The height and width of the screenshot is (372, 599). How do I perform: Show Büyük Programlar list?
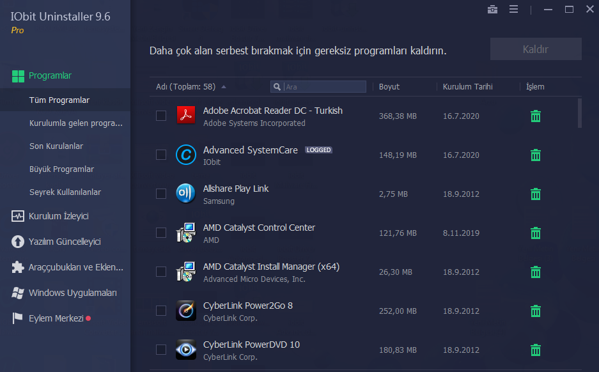tap(61, 169)
